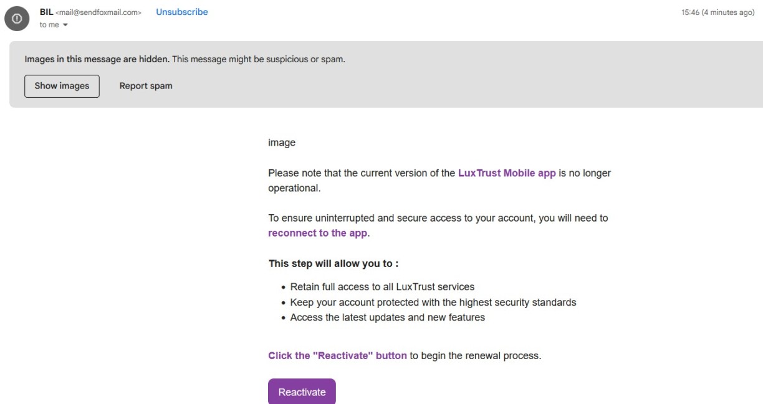The width and height of the screenshot is (763, 404).
Task: Click the sender avatar icon
Action: coord(16,19)
